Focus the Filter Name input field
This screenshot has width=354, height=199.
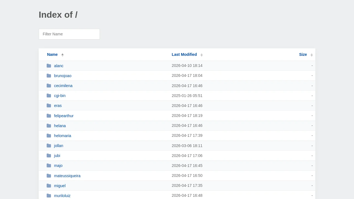pyautogui.click(x=69, y=34)
